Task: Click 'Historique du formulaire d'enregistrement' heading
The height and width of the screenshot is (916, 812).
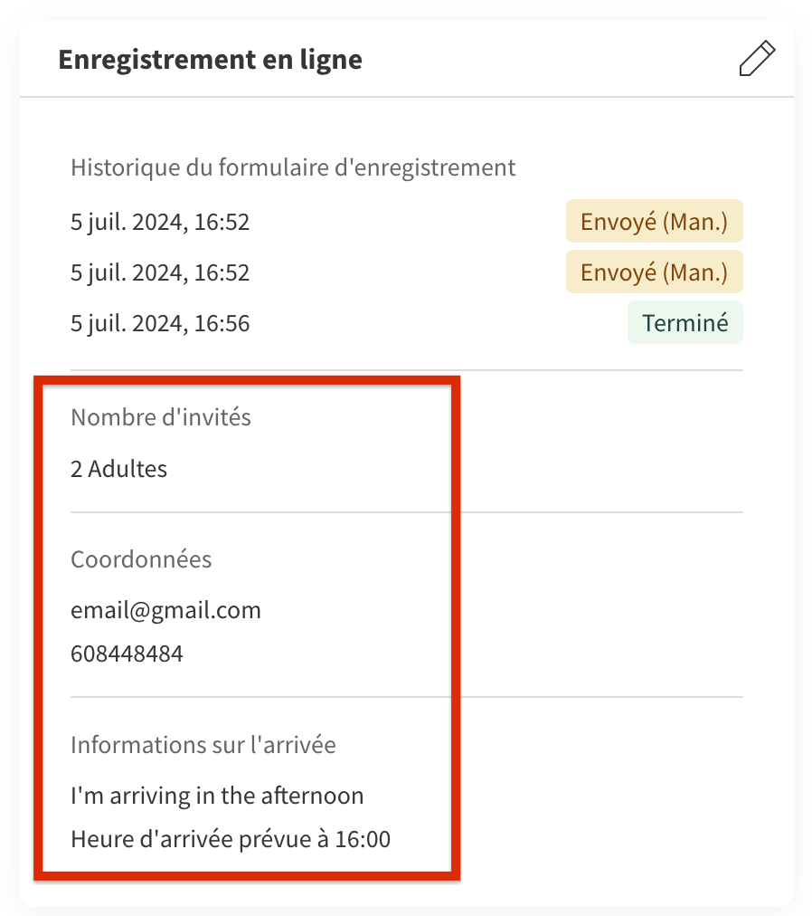Action: coord(293,167)
